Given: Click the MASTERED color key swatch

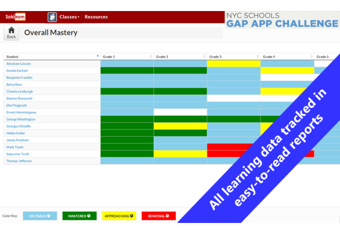Looking at the screenshot, I should (x=80, y=216).
